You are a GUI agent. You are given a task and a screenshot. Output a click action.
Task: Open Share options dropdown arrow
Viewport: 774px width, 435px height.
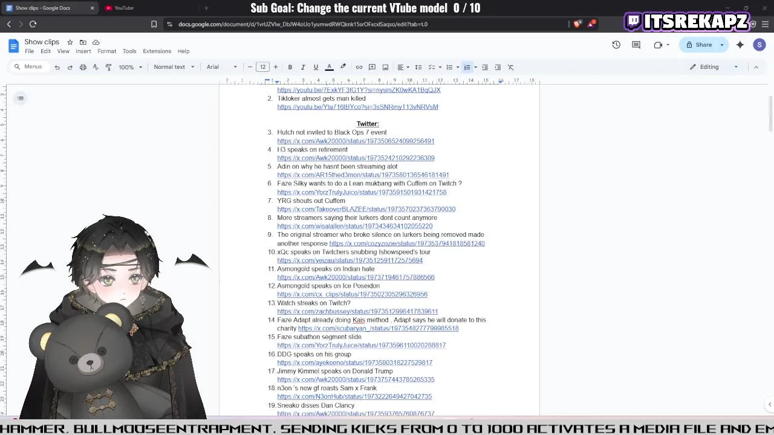(722, 45)
